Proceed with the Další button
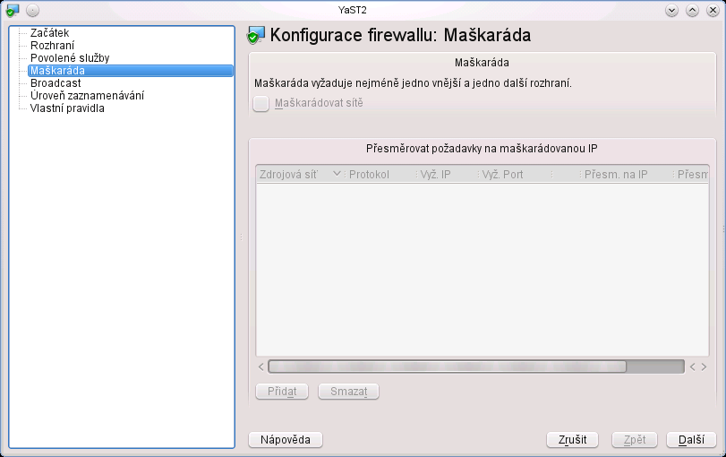This screenshot has height=457, width=726. [691, 440]
